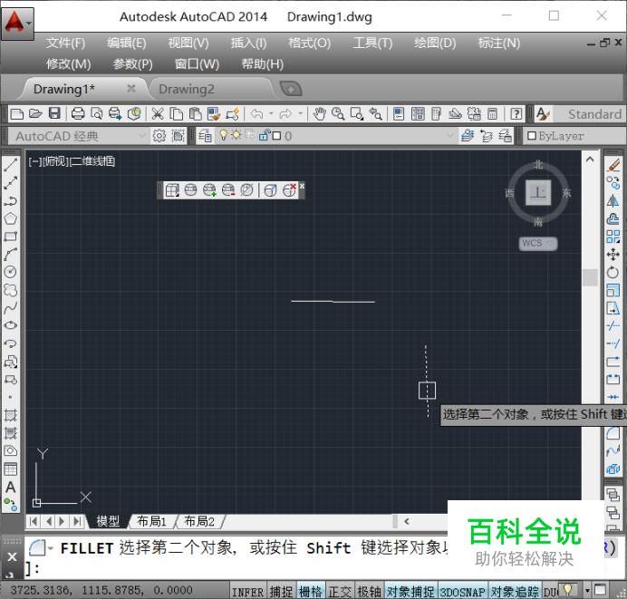The image size is (627, 599).
Task: Toggle layer 0 on/off lightbulb
Action: tap(224, 135)
